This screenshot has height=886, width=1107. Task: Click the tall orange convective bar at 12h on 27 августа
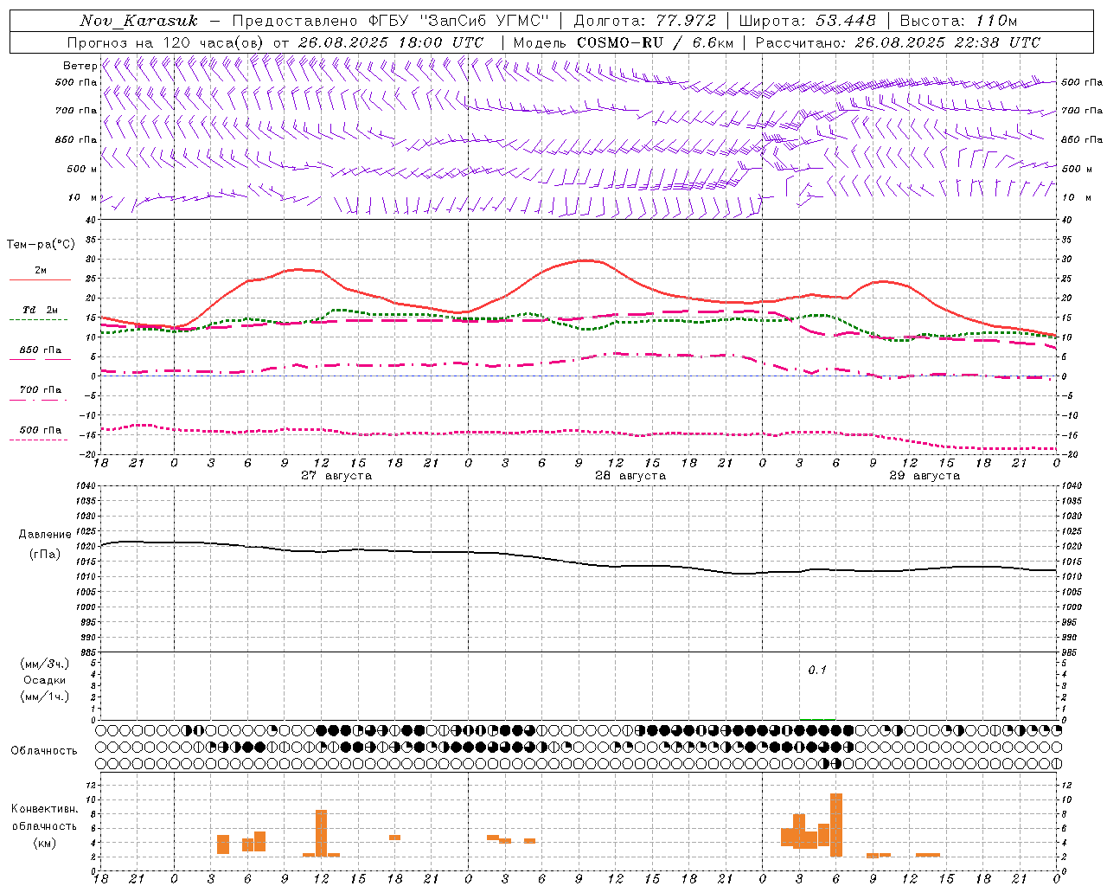(x=322, y=833)
